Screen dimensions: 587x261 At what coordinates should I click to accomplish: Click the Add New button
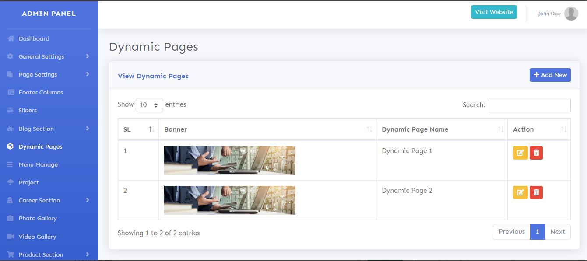(x=550, y=75)
